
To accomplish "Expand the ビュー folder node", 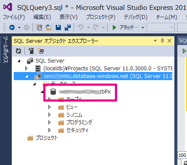I will (49, 107).
